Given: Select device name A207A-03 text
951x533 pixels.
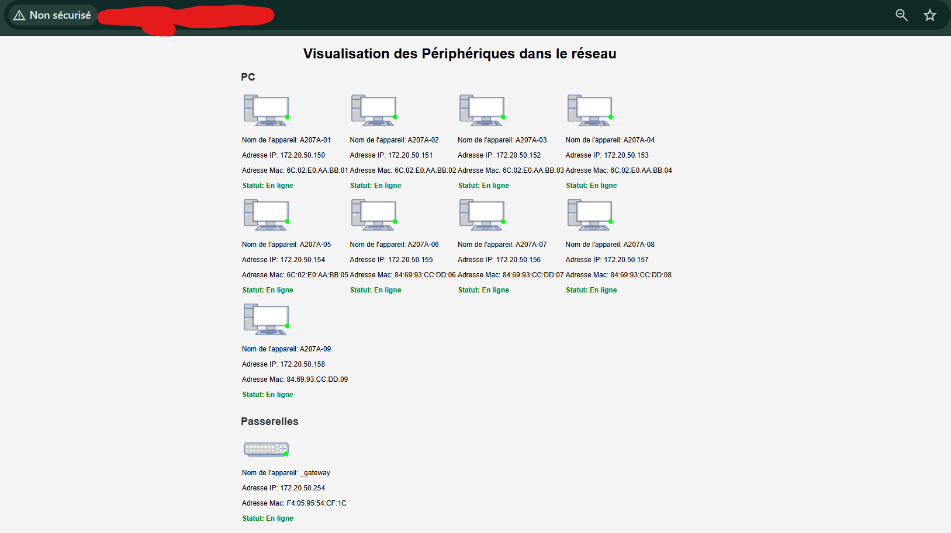Looking at the screenshot, I should [x=531, y=140].
